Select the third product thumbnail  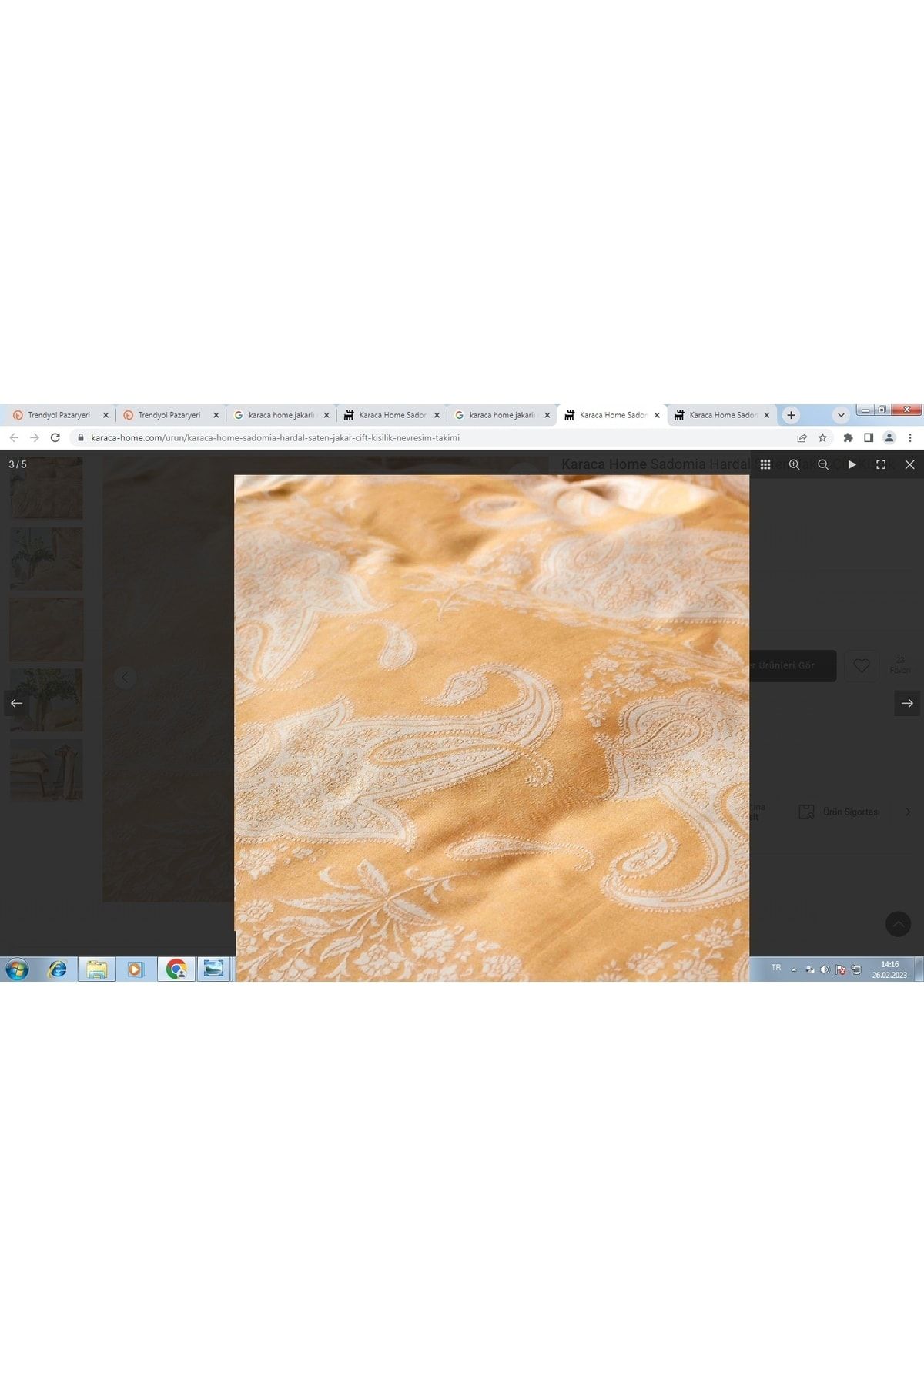[x=46, y=630]
